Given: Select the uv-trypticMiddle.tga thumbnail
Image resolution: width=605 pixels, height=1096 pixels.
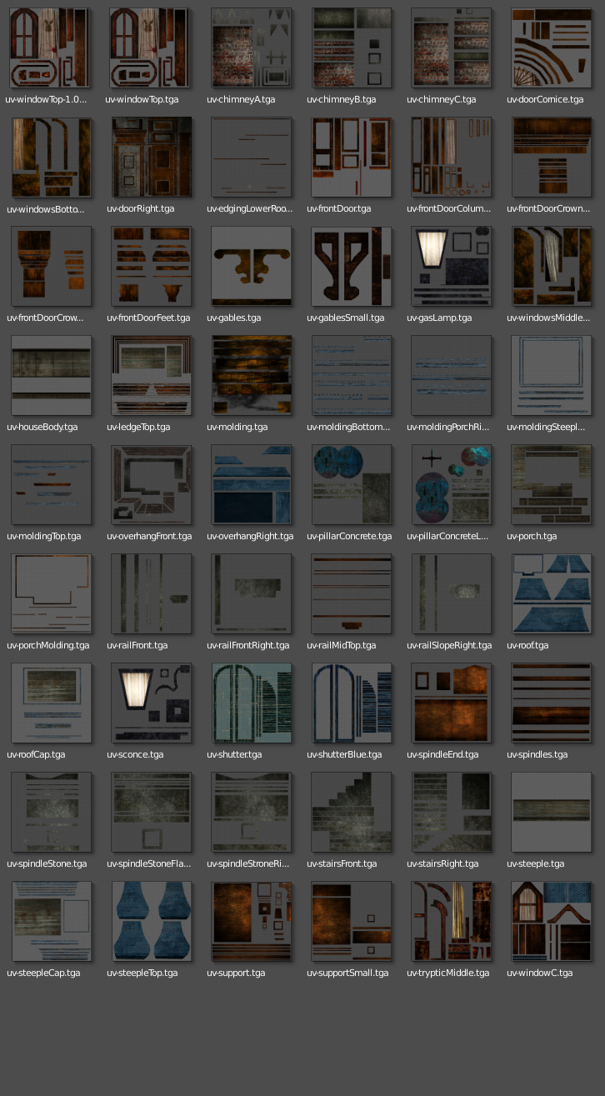Looking at the screenshot, I should click(x=451, y=922).
